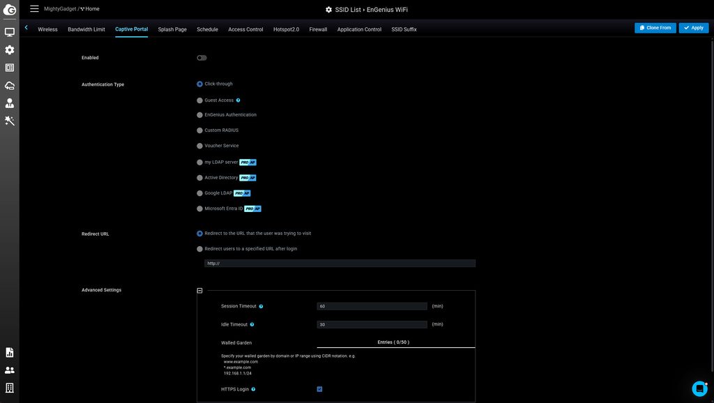This screenshot has height=403, width=714.
Task: Select Voucher Service radio button
Action: pos(199,146)
